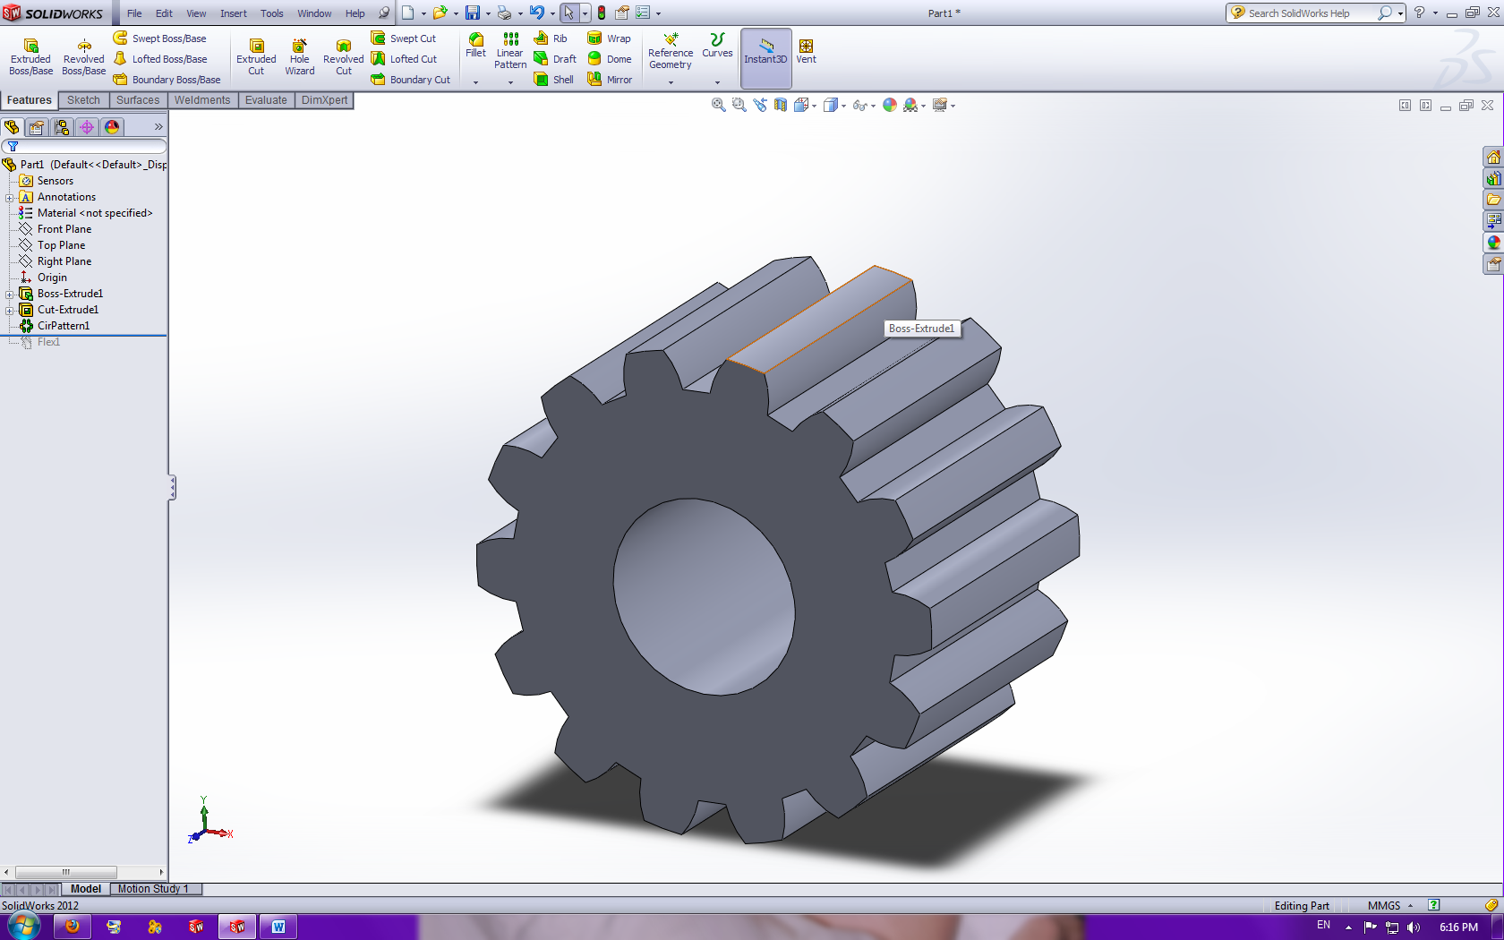Open the Reference Geometry dropdown arrow
1504x940 pixels.
(x=671, y=82)
